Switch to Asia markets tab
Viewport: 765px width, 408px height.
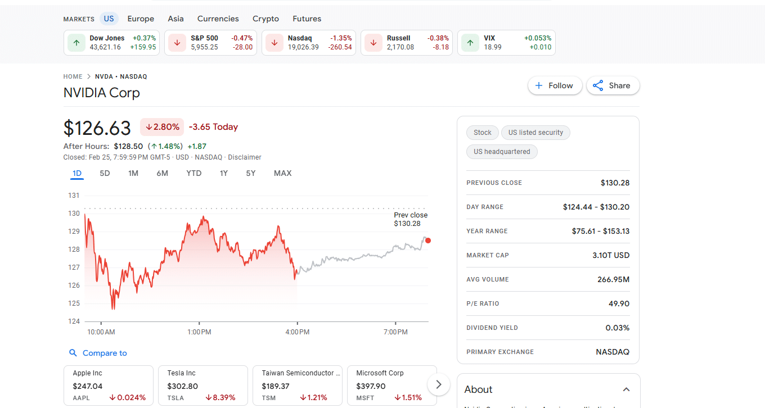tap(175, 19)
